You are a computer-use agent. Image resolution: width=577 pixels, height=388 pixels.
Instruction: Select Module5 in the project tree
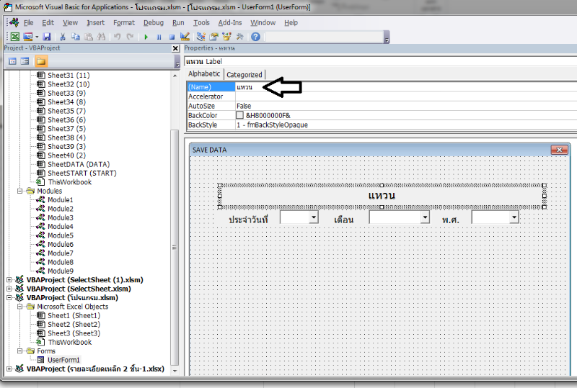60,235
